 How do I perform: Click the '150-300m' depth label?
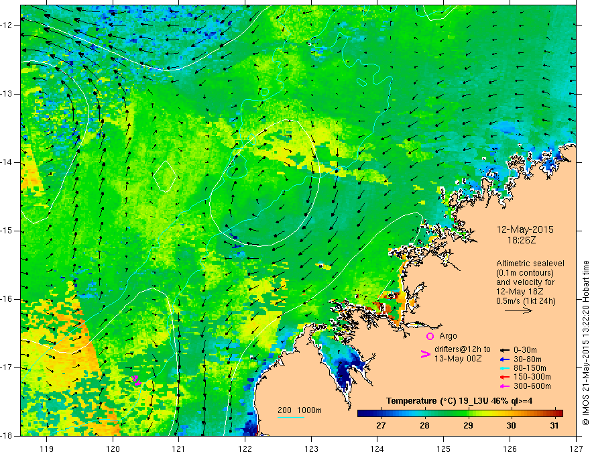click(x=532, y=377)
